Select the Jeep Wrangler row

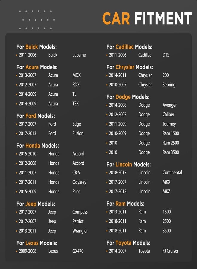tap(52, 231)
